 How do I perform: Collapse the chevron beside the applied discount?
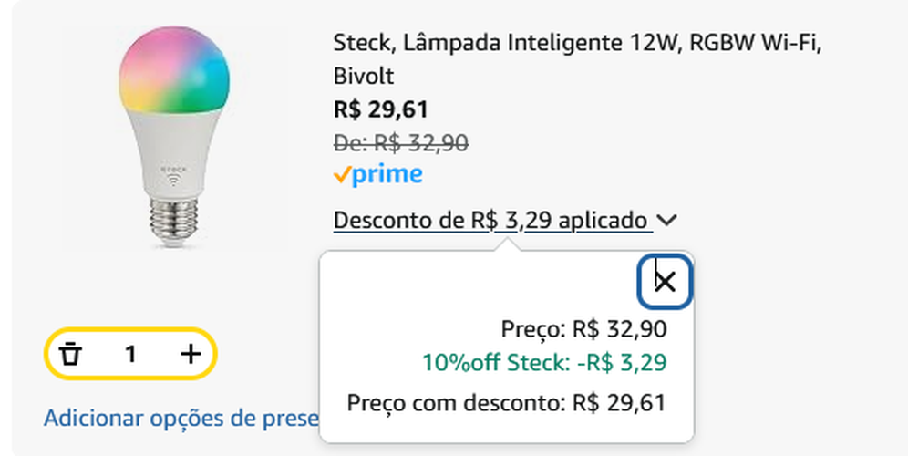point(667,221)
